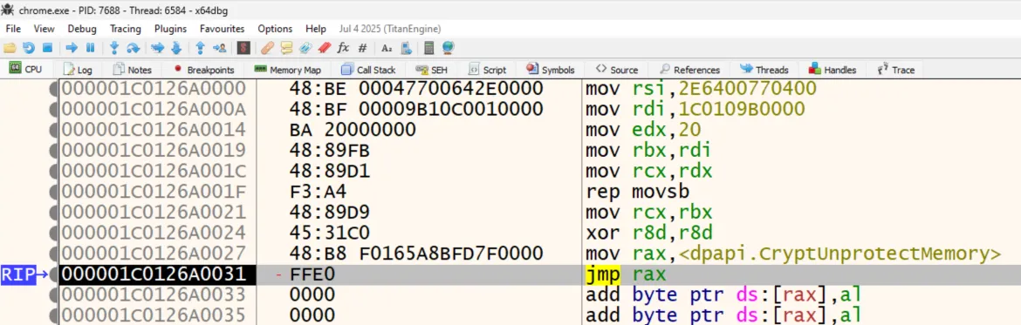Run to user code icon
Viewport: 1021px width, 325px height.
point(219,48)
